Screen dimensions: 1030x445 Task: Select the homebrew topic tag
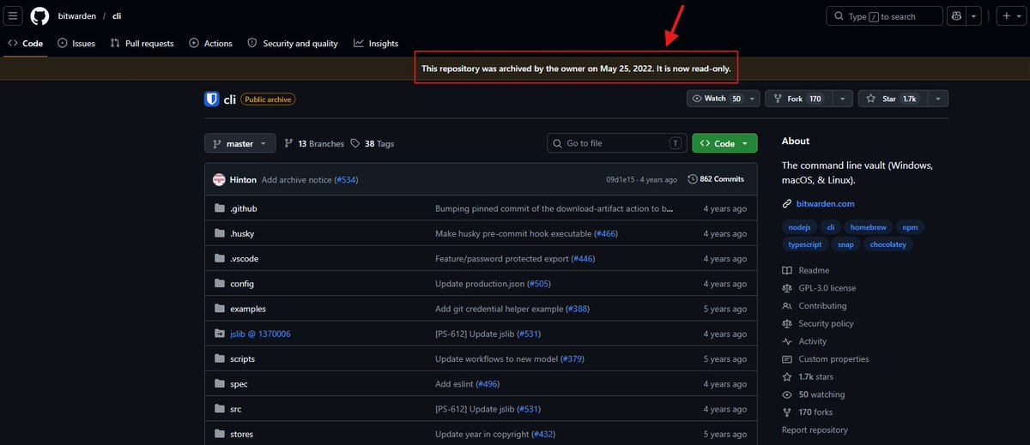869,227
